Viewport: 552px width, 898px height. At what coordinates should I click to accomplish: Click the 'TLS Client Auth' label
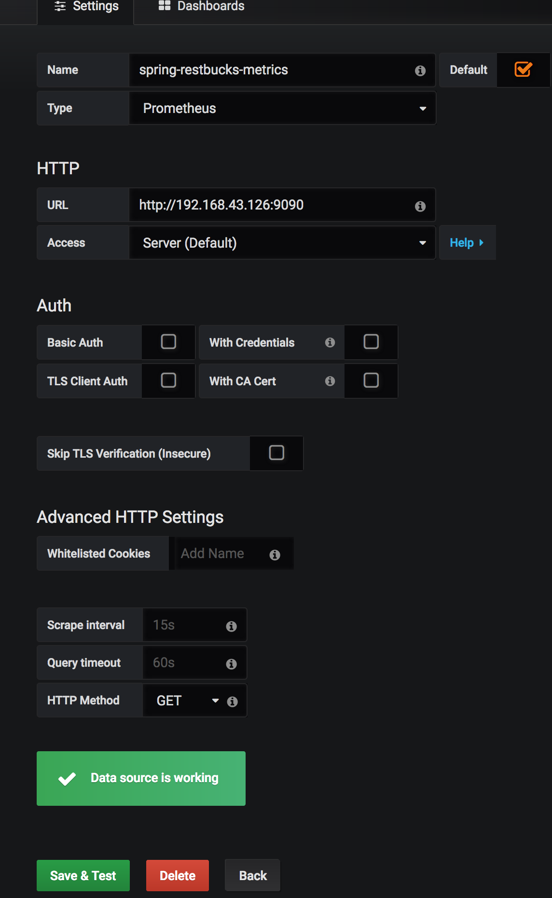[x=87, y=381]
